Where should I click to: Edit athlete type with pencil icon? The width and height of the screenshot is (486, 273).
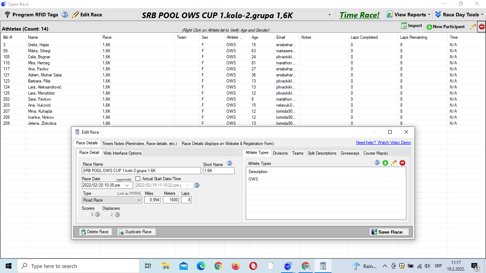pyautogui.click(x=394, y=163)
